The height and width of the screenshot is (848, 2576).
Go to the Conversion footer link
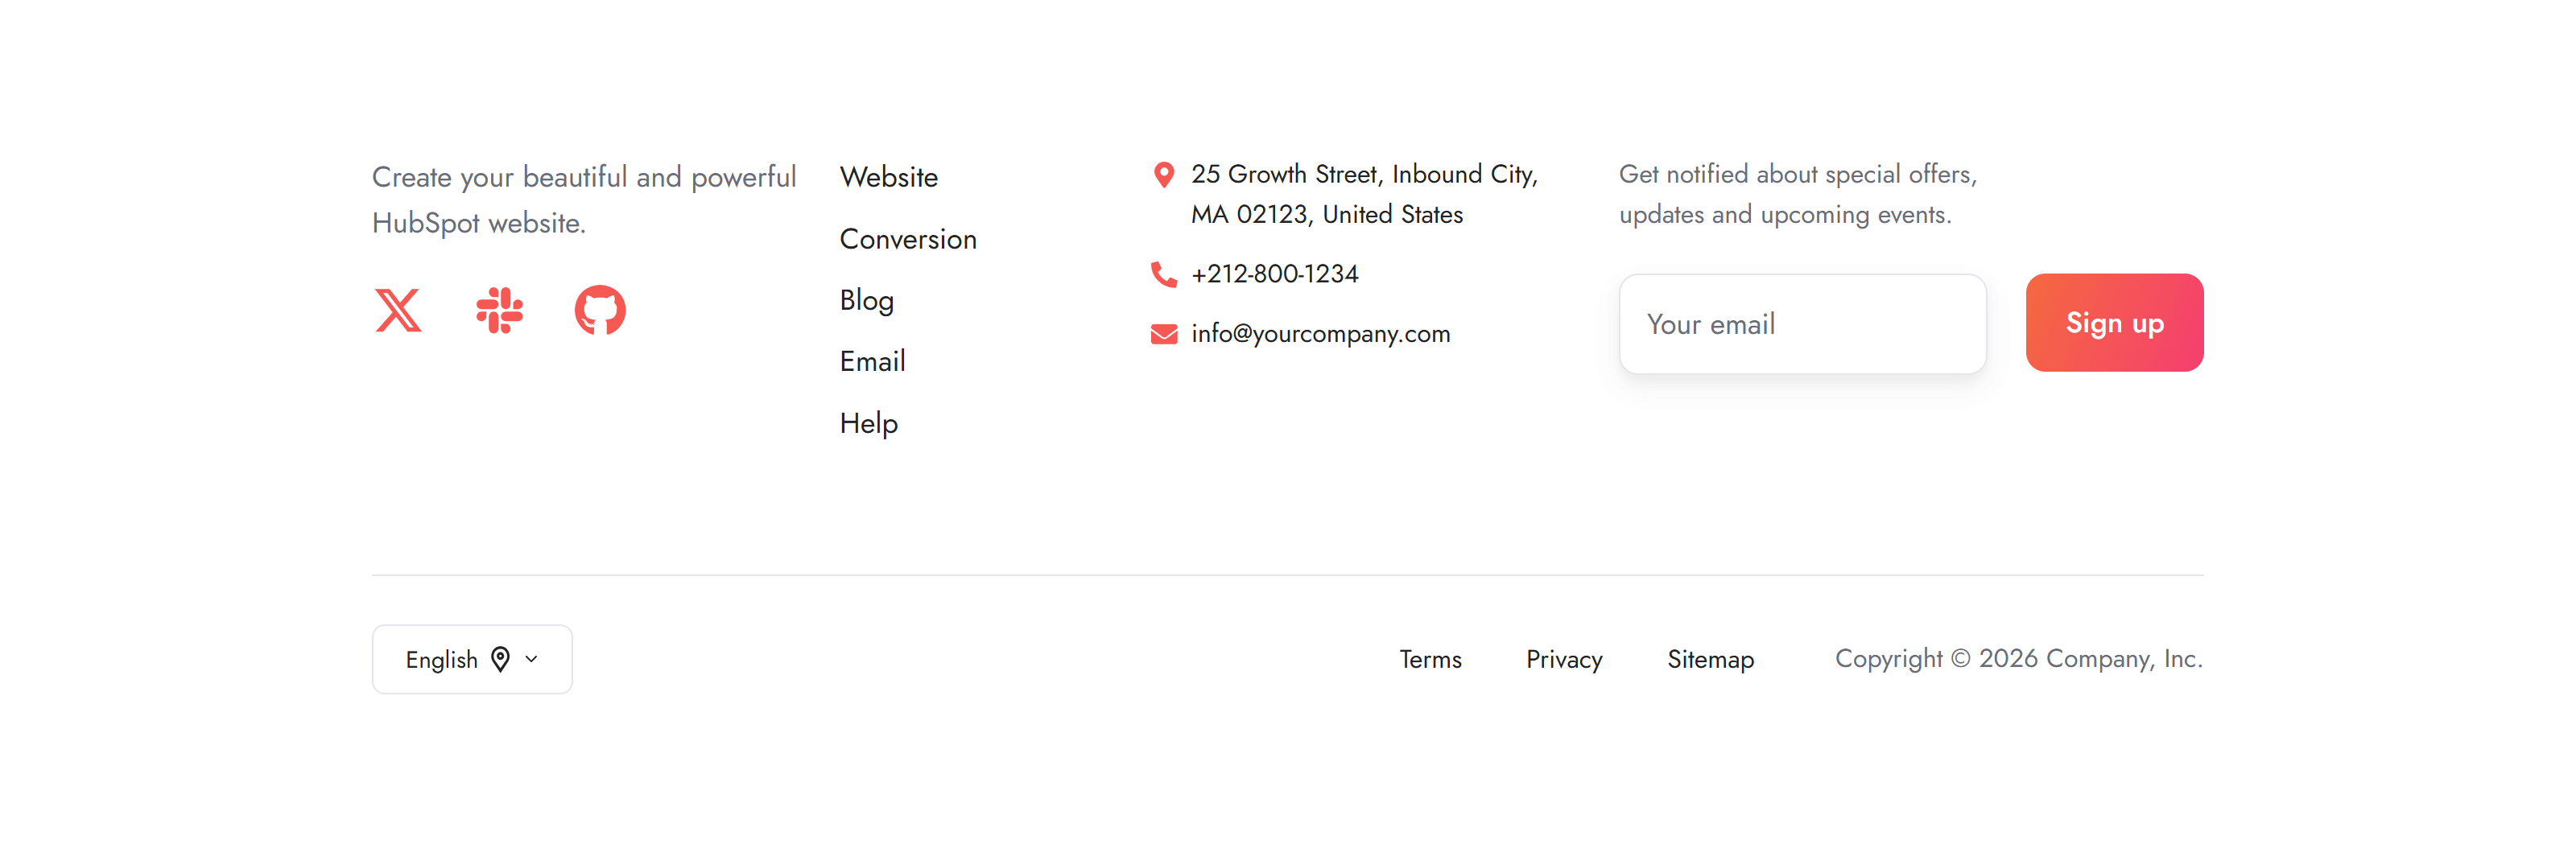pos(907,239)
